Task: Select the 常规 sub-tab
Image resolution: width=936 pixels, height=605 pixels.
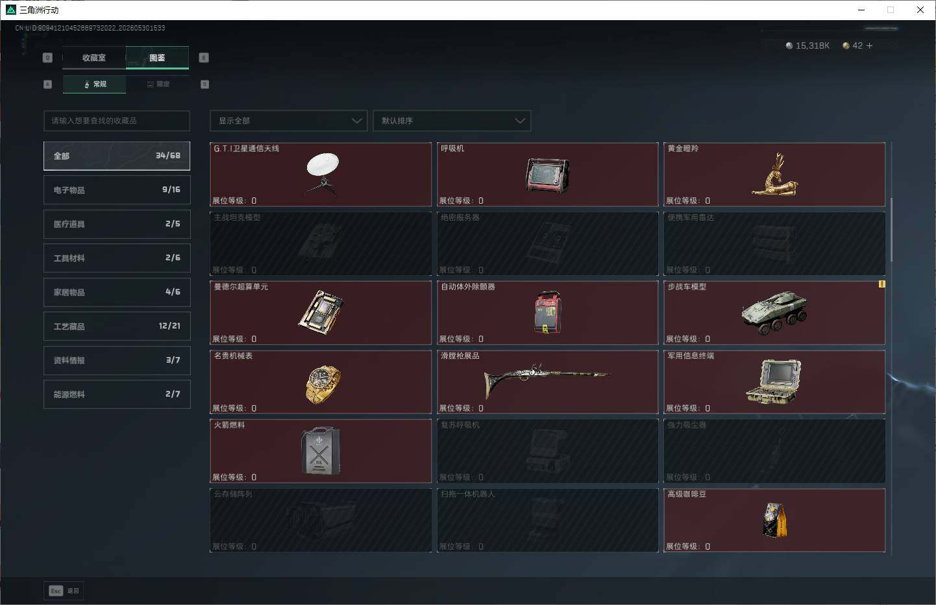Action: click(x=95, y=84)
